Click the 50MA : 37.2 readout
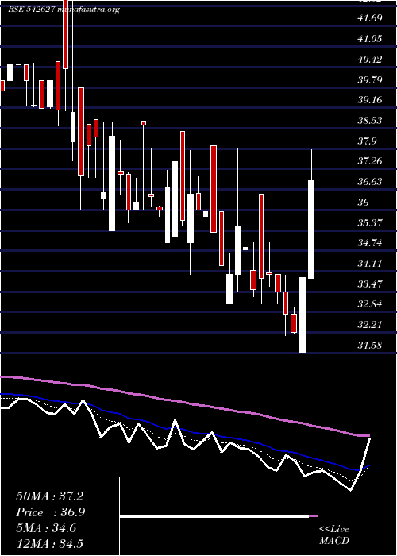The image size is (397, 556). (49, 496)
